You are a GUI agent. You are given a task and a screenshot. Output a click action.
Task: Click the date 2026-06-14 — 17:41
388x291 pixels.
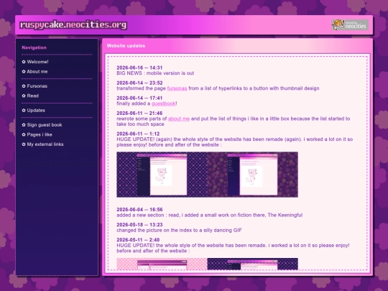pyautogui.click(x=139, y=98)
